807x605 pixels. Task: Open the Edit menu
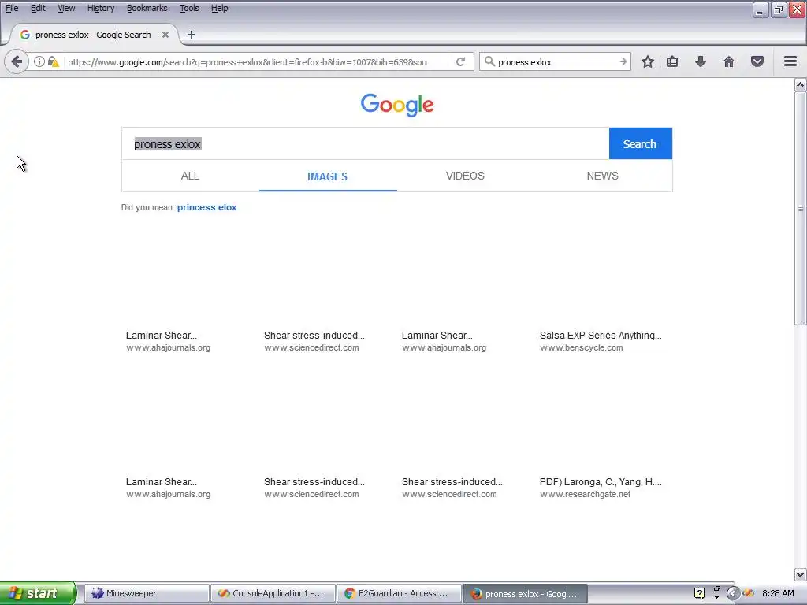(38, 8)
